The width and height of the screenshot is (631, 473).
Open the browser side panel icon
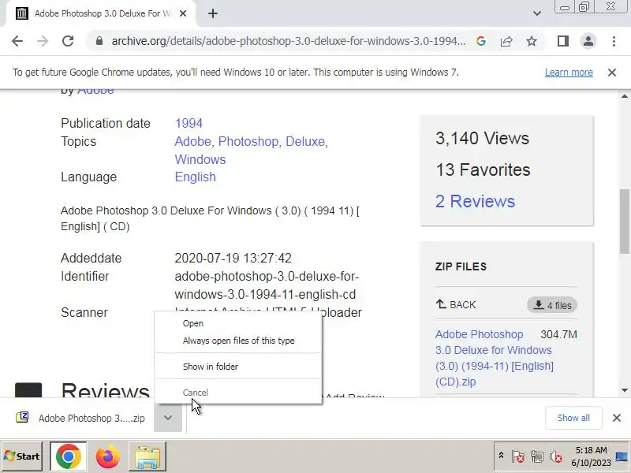(x=563, y=41)
